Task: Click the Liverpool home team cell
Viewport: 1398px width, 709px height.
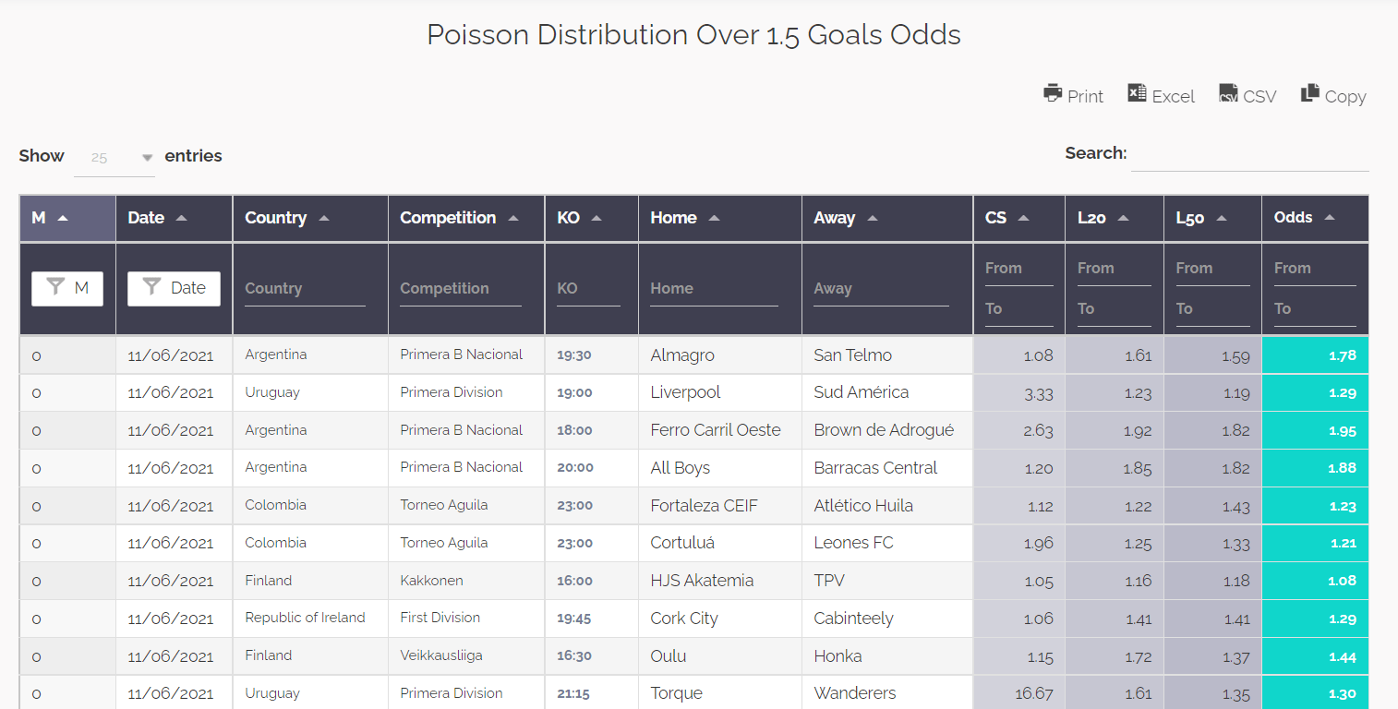Action: click(x=720, y=393)
